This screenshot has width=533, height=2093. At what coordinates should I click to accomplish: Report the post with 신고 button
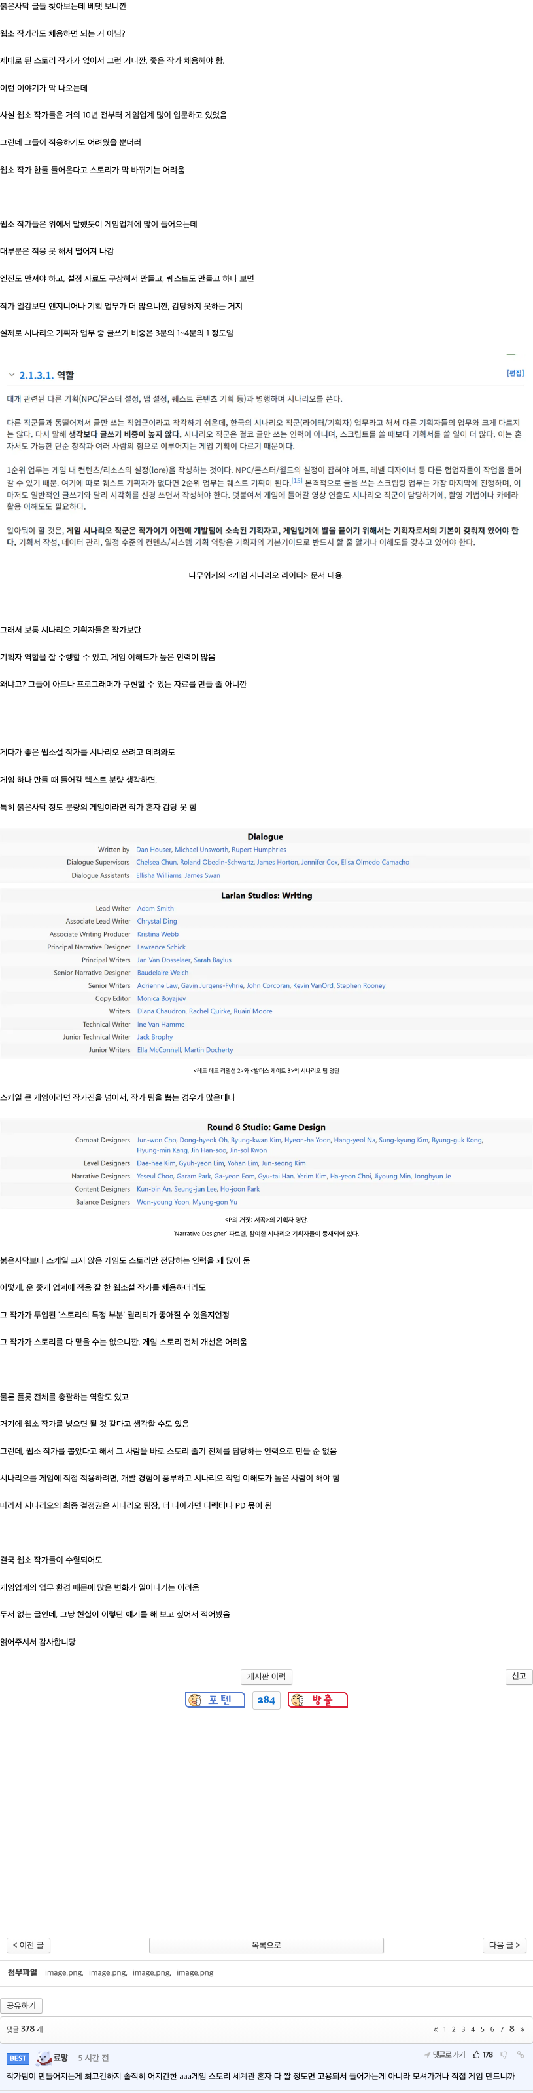click(x=519, y=1675)
